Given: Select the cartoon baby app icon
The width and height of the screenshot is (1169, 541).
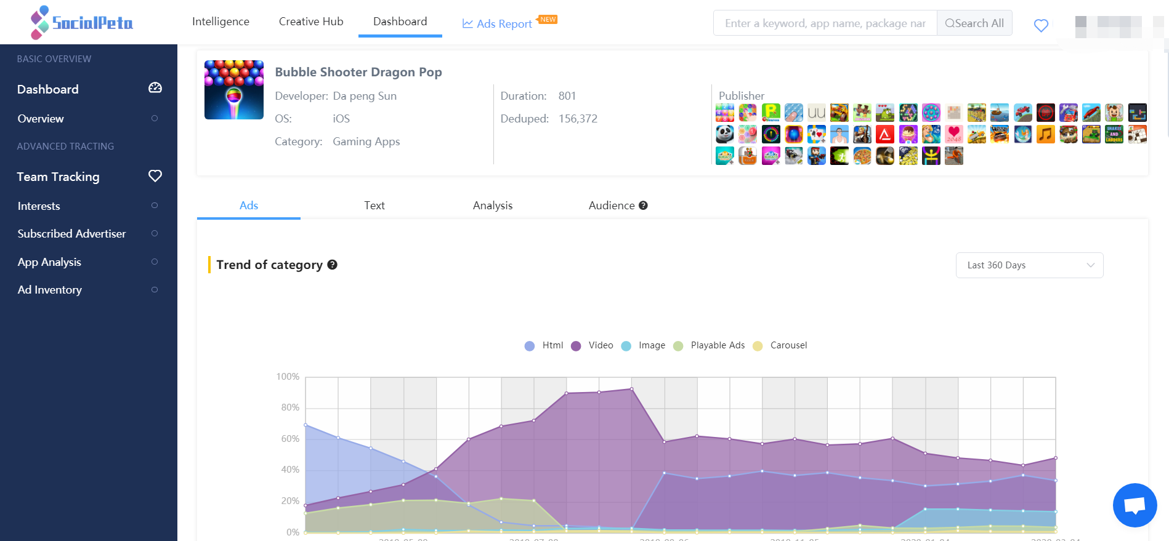Looking at the screenshot, I should click(1114, 113).
